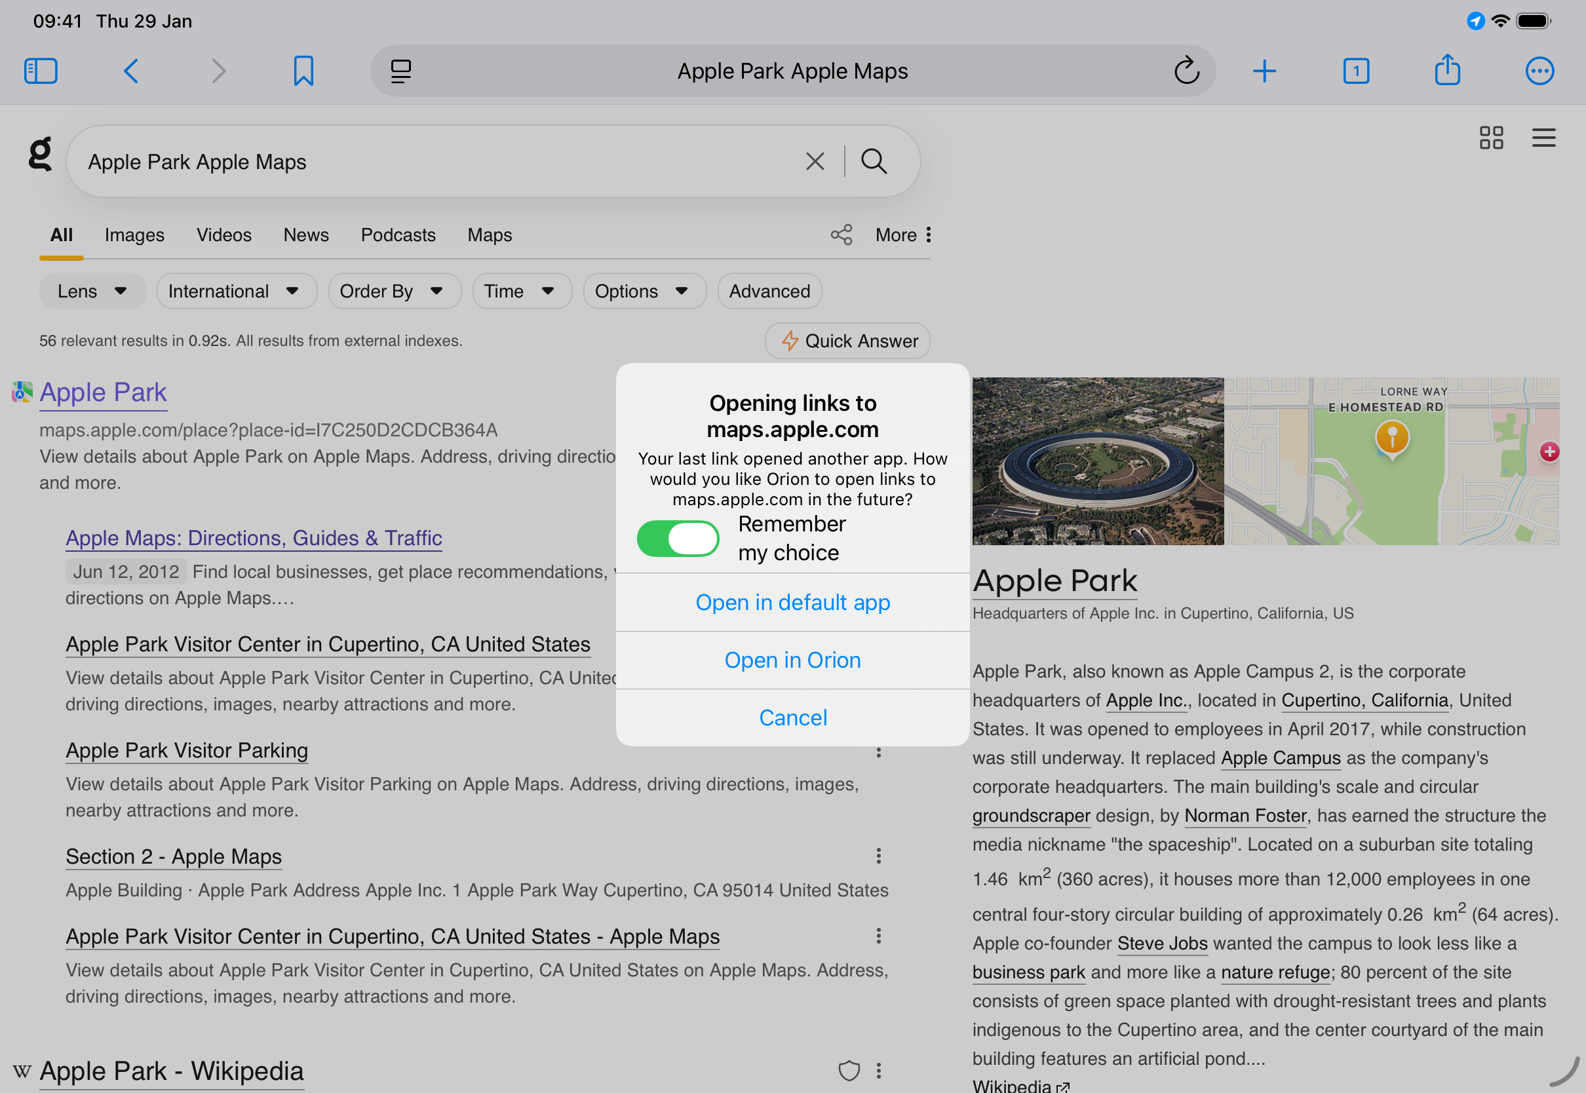Open the Time filter dropdown

pos(522,290)
